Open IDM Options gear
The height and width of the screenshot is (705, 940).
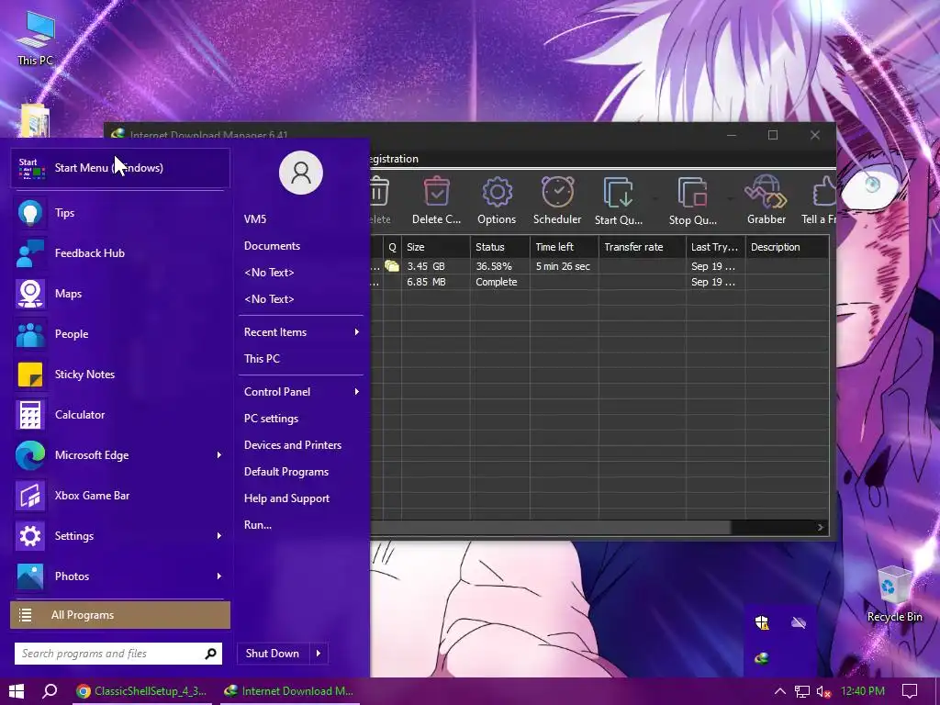click(497, 201)
